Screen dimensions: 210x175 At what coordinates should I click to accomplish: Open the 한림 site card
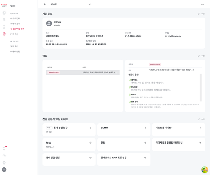tap(124, 145)
